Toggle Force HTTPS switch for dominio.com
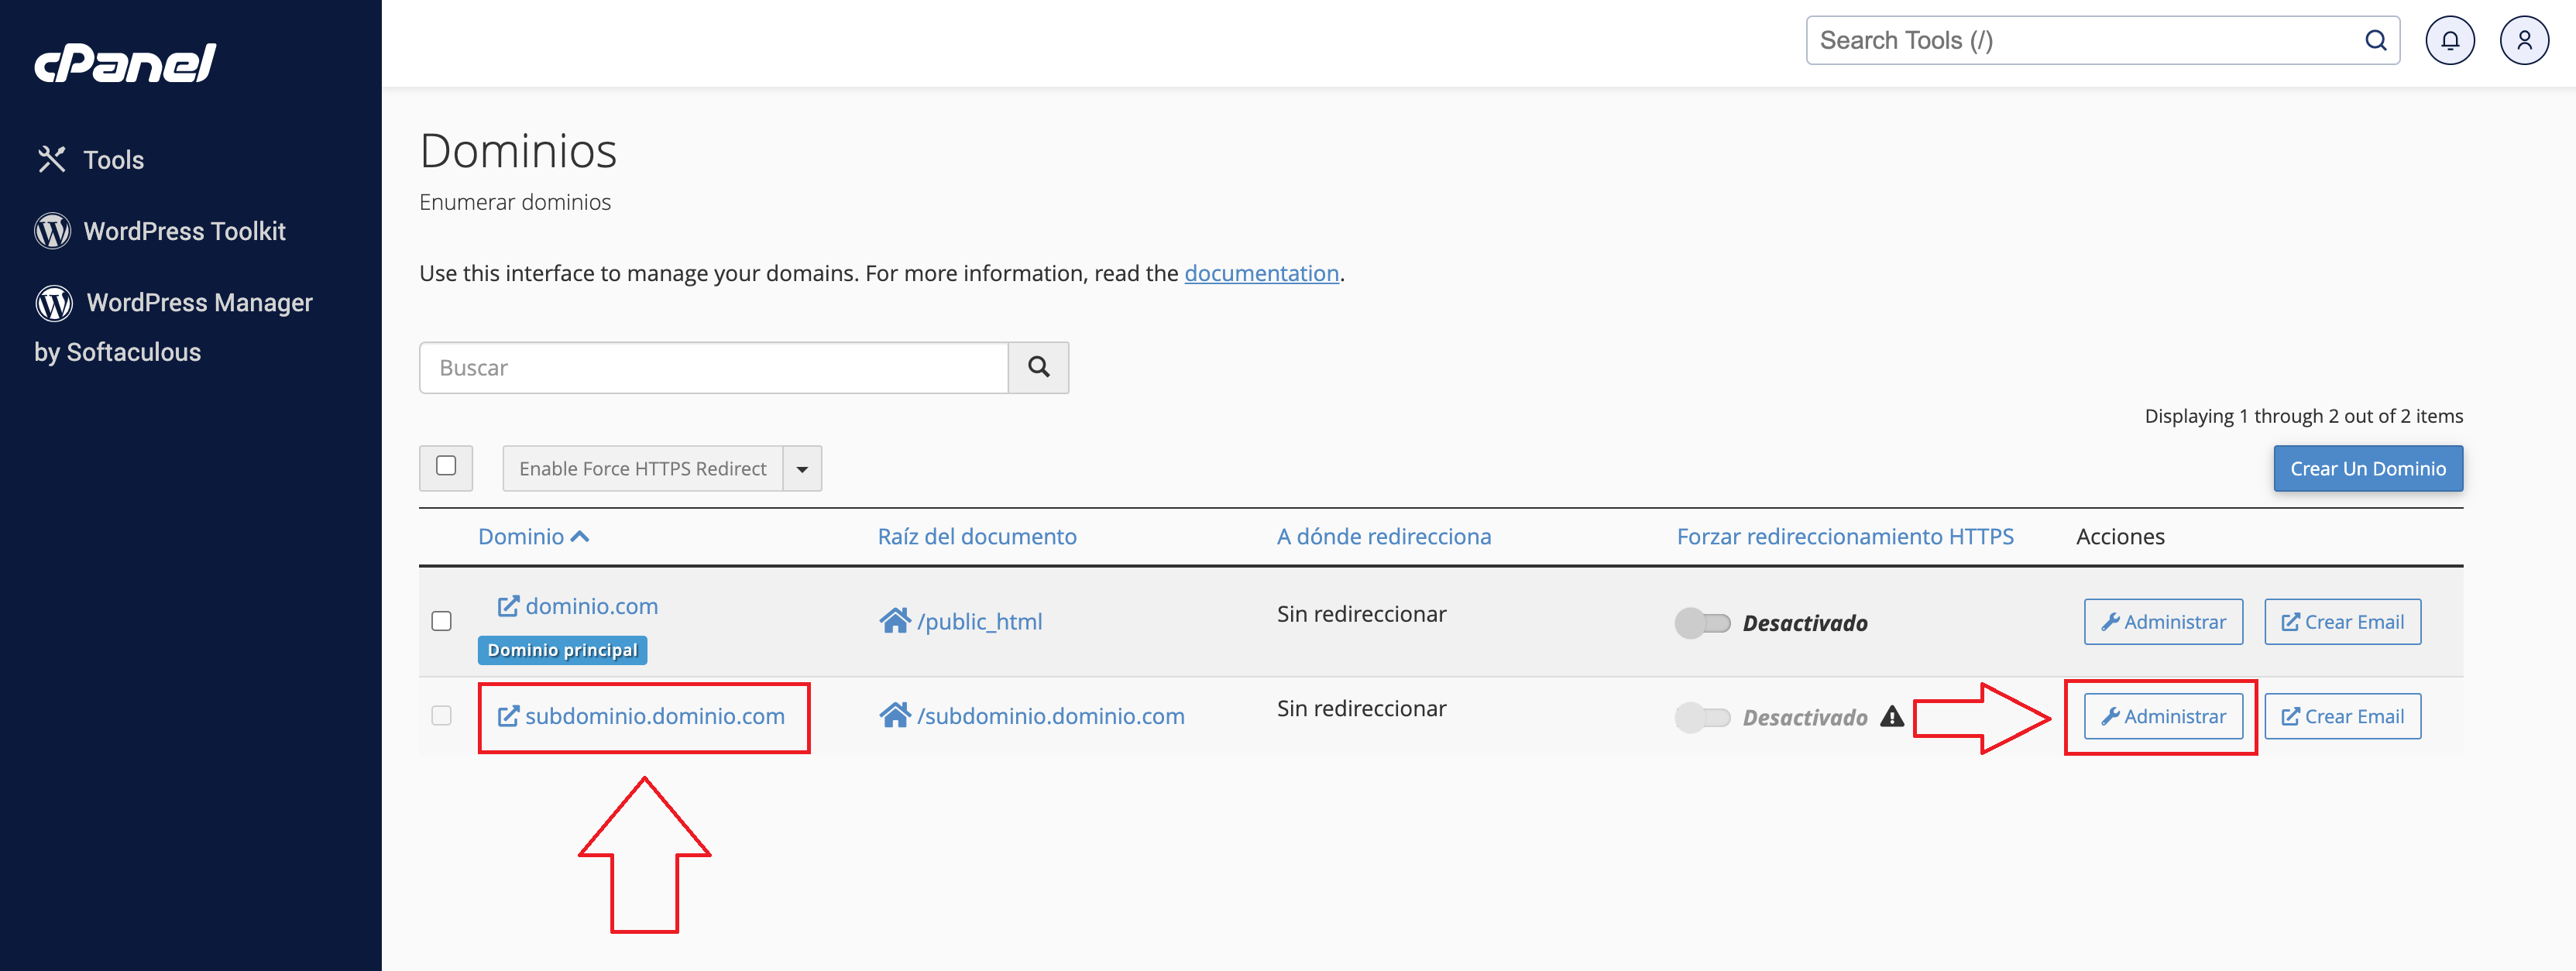This screenshot has height=971, width=2576. point(1702,623)
